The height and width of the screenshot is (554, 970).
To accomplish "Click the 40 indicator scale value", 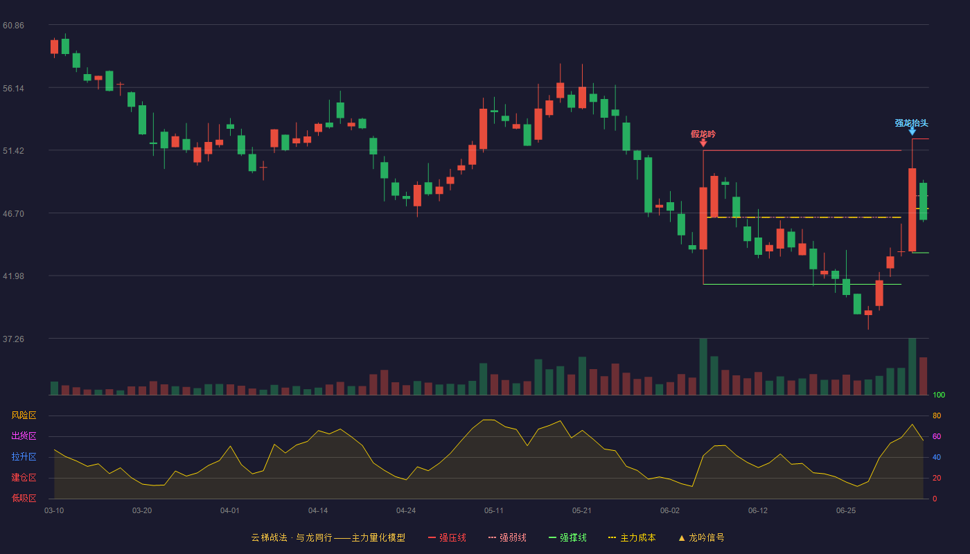I will [937, 458].
